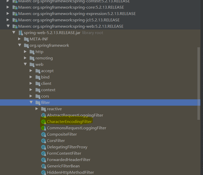This screenshot has width=203, height=175.
Task: Click the CommonsRequestLoggingFilter class icon
Action: click(43, 128)
